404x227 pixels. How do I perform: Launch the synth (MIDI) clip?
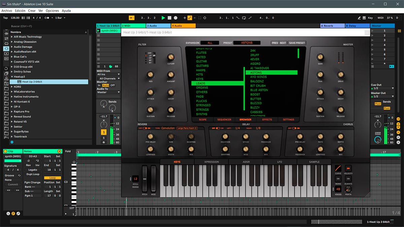98,31
